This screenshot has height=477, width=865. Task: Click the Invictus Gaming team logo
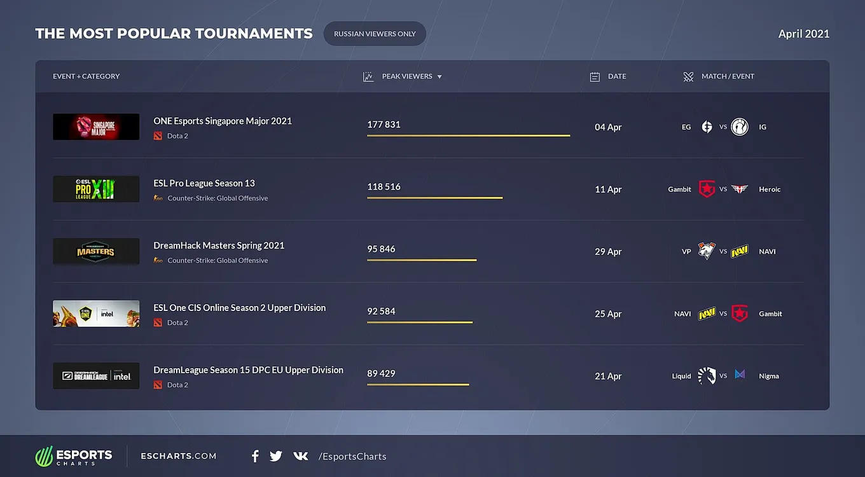pyautogui.click(x=740, y=127)
